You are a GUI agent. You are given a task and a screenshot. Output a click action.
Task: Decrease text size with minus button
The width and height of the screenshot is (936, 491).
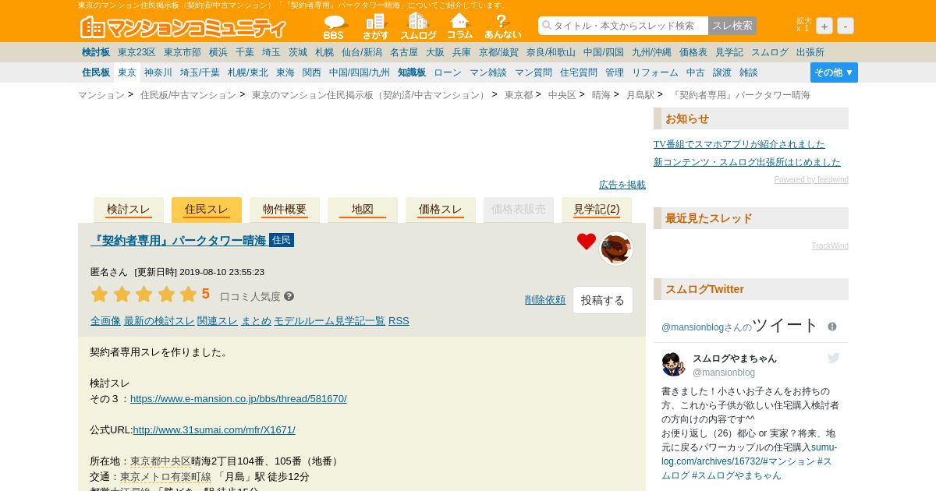click(846, 26)
